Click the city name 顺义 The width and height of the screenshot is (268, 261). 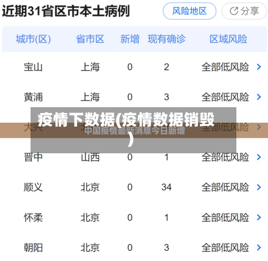(x=33, y=188)
